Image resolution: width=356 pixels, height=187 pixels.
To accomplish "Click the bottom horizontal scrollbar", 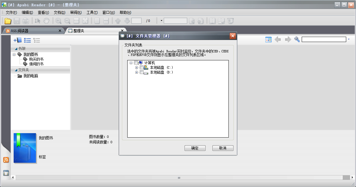I will [179, 178].
